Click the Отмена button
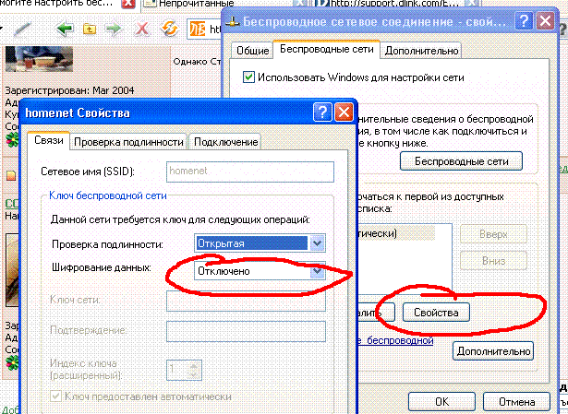The image size is (568, 414). [x=516, y=402]
